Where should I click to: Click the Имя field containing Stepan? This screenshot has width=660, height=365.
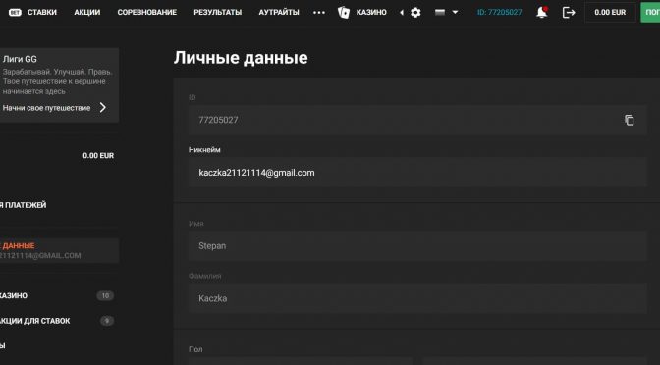(417, 246)
